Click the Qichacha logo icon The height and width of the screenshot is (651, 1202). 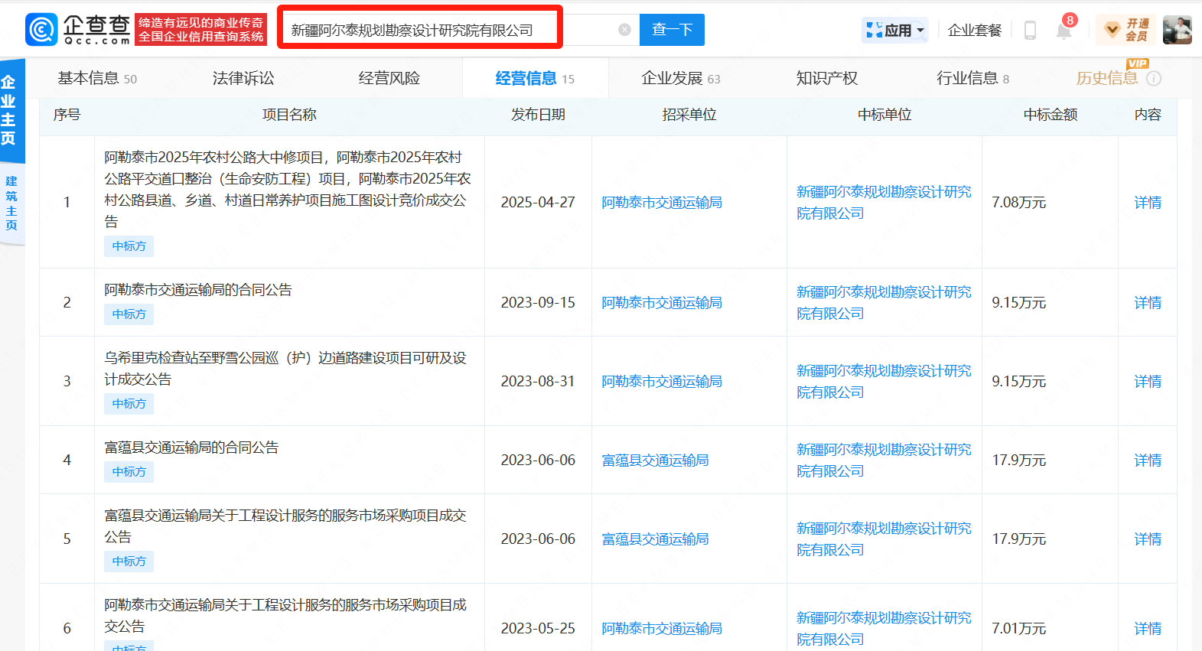41,30
